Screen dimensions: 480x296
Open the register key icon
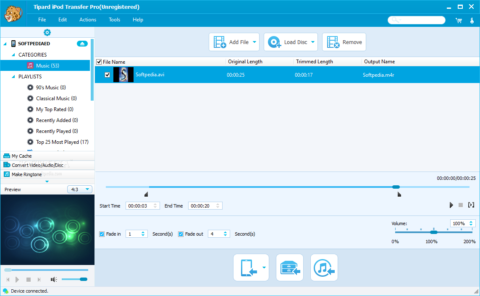coord(472,21)
